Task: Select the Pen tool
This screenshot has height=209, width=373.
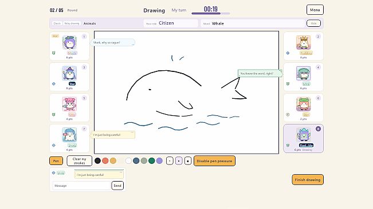Action: (x=56, y=161)
